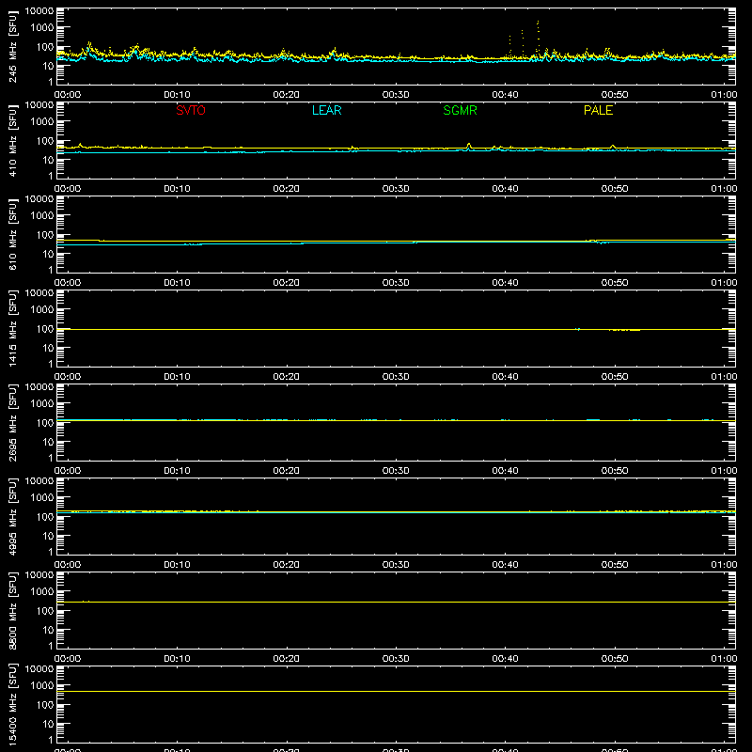
Task: Click 00:20 tick label under 4995 MHz plot
Action: 287,565
